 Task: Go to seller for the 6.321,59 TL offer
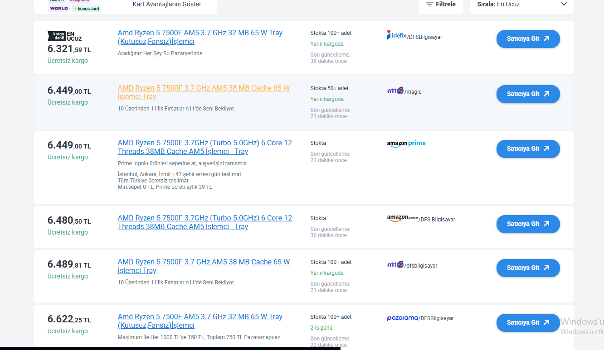click(x=528, y=38)
